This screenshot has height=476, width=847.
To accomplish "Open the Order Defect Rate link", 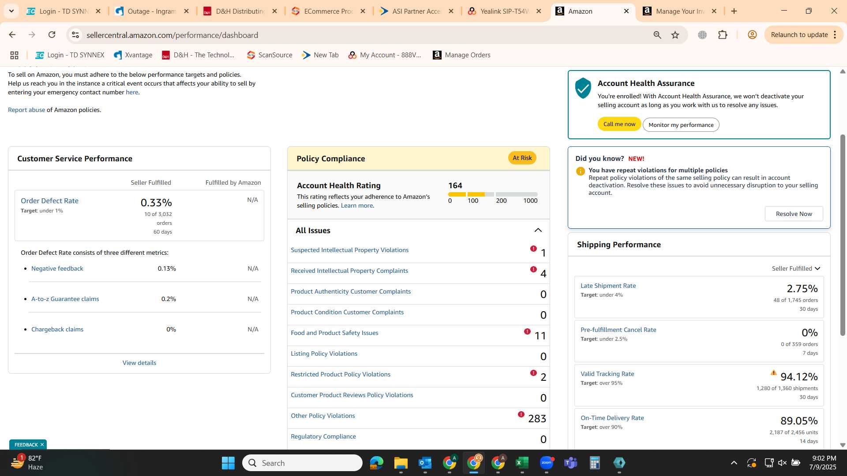I will (x=49, y=201).
